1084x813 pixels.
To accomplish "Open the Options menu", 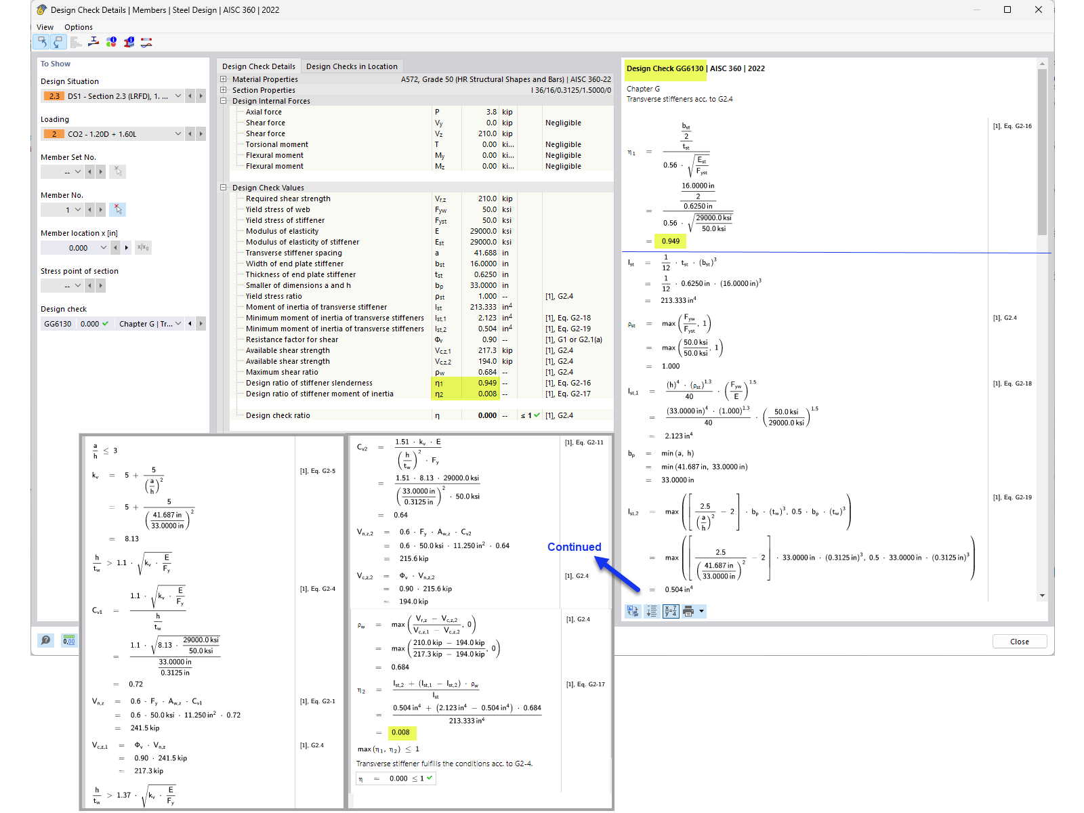I will [x=78, y=27].
